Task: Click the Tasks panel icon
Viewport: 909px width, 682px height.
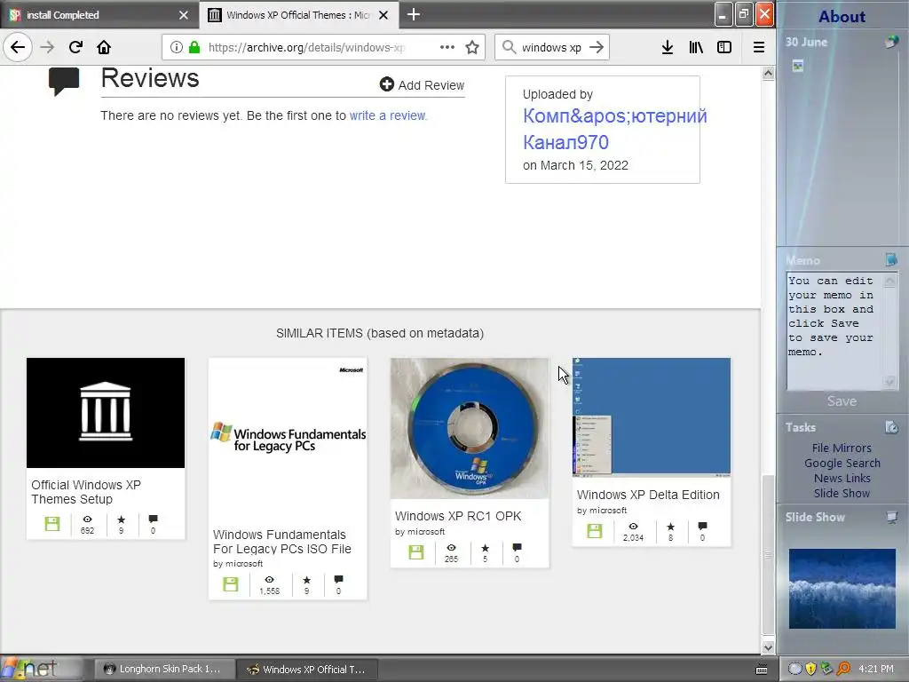Action: pyautogui.click(x=891, y=427)
